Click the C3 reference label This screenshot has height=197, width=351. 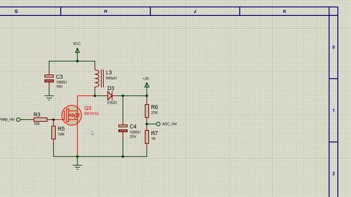[x=59, y=77]
